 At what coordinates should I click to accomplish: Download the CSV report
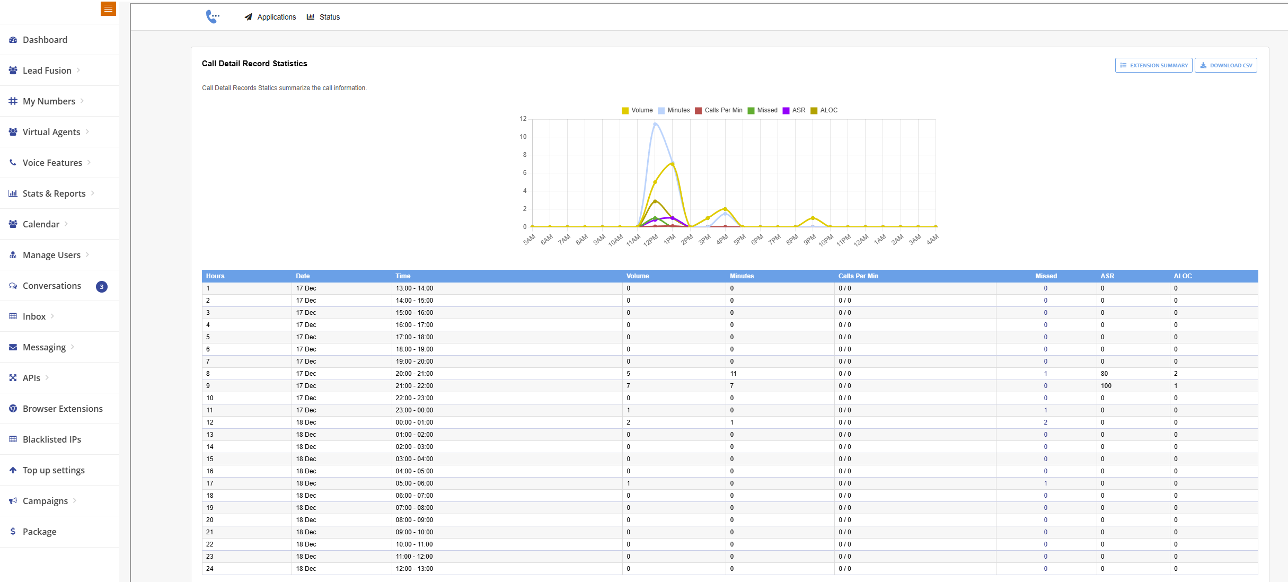tap(1226, 65)
